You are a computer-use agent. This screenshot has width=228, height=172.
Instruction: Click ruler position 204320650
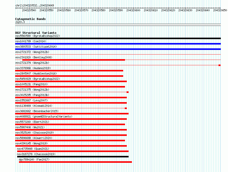click(x=220, y=10)
